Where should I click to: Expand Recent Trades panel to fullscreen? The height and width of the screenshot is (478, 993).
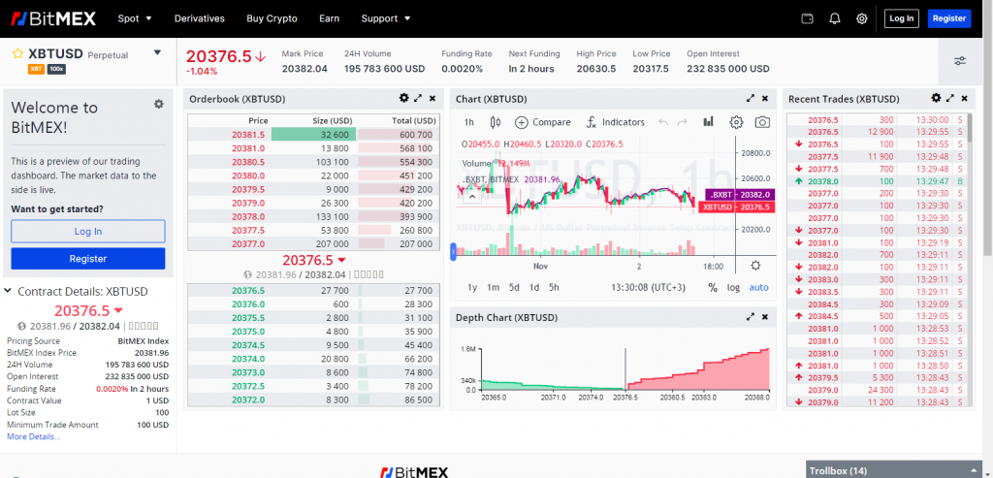click(x=950, y=98)
